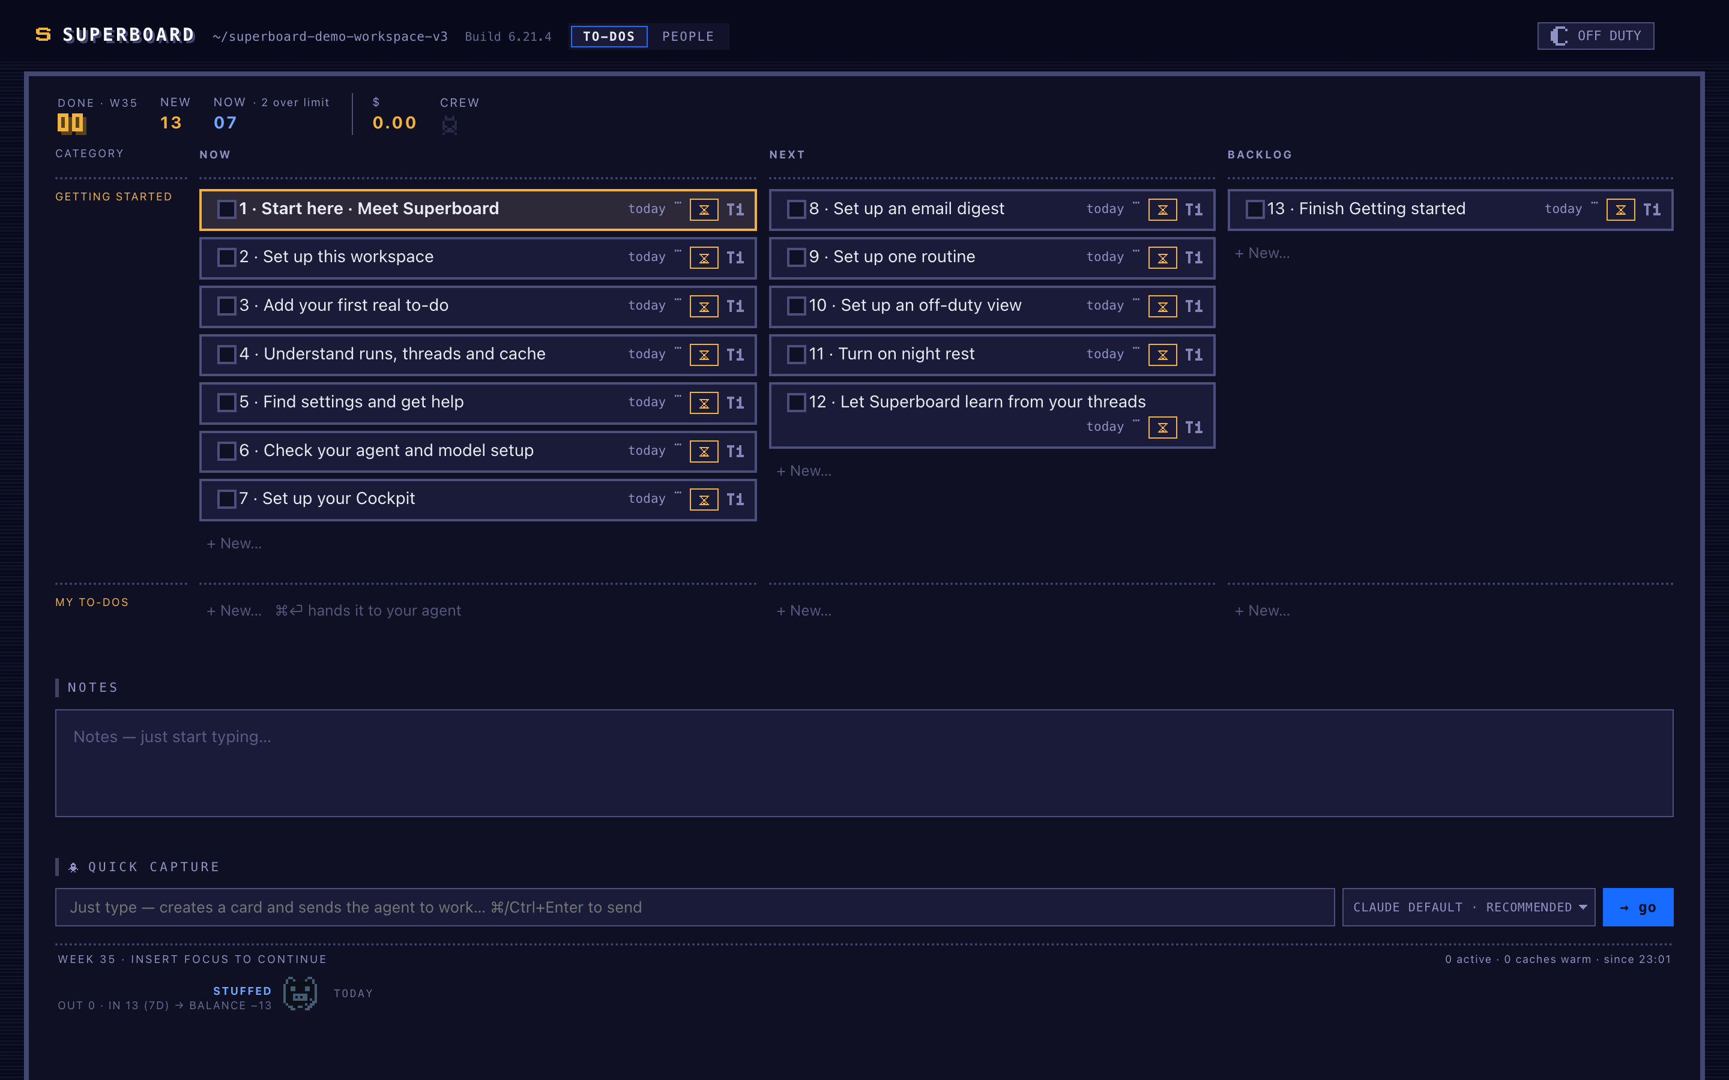
Task: Click the 'today' date on 'Set up your Cockpit'
Action: point(647,499)
